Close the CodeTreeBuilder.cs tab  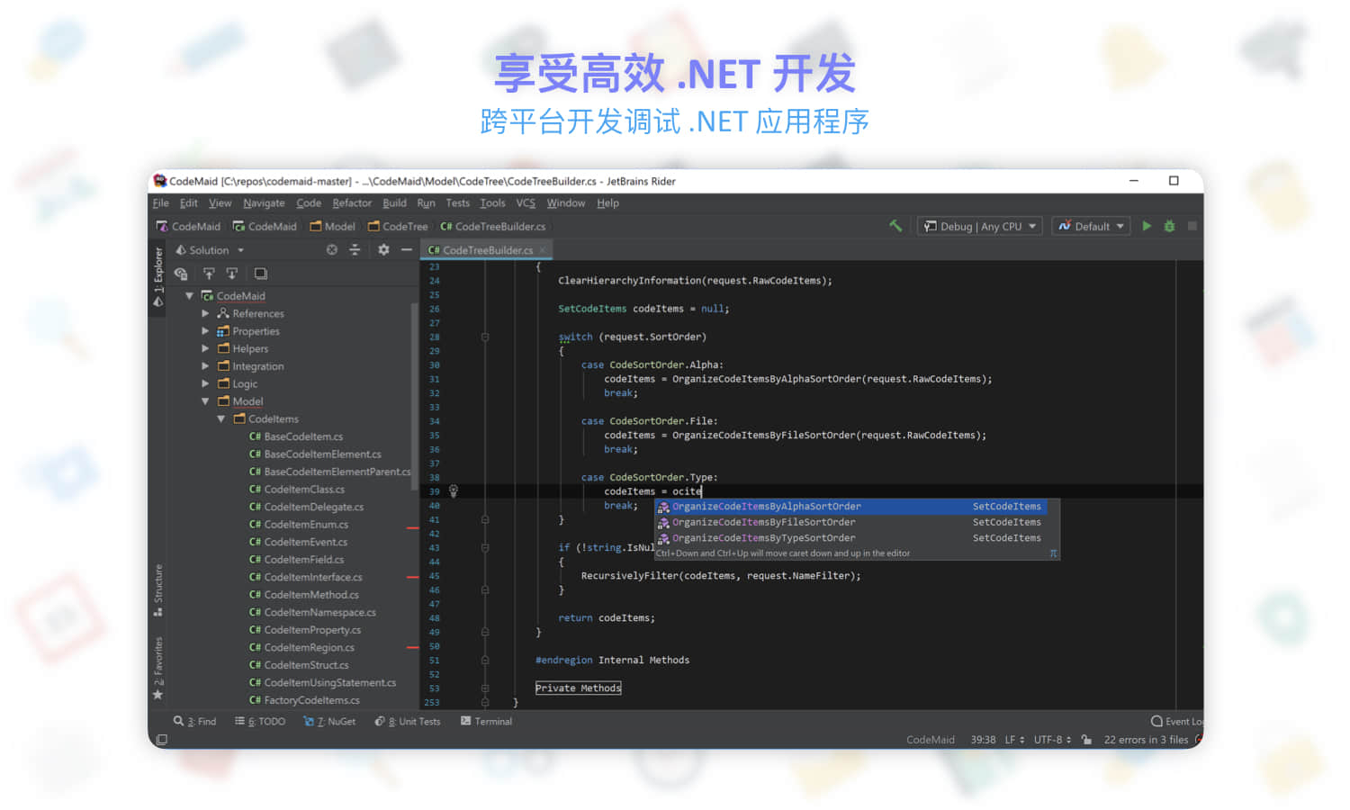pos(542,250)
